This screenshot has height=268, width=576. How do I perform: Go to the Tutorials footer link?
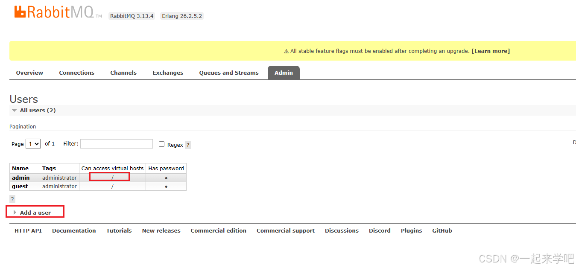tap(119, 231)
